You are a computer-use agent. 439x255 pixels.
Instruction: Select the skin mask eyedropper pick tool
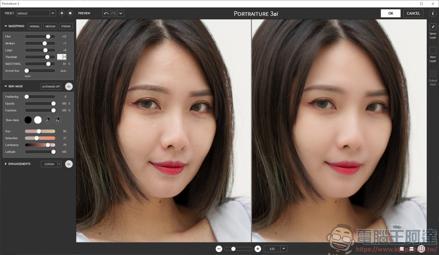pyautogui.click(x=47, y=120)
